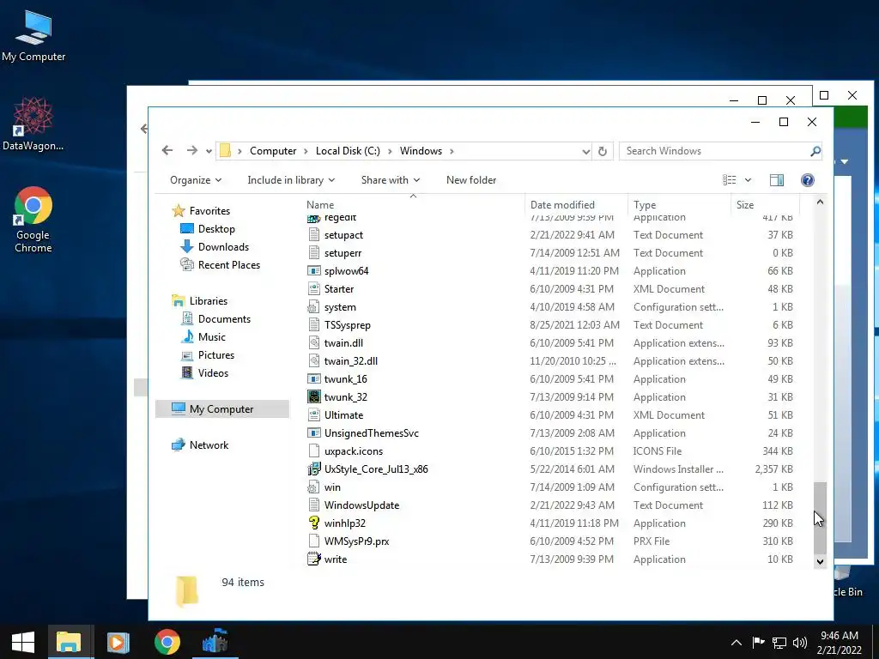Screen dimensions: 879x659
Task: Click the Windows Start button
Action: pos(23,642)
